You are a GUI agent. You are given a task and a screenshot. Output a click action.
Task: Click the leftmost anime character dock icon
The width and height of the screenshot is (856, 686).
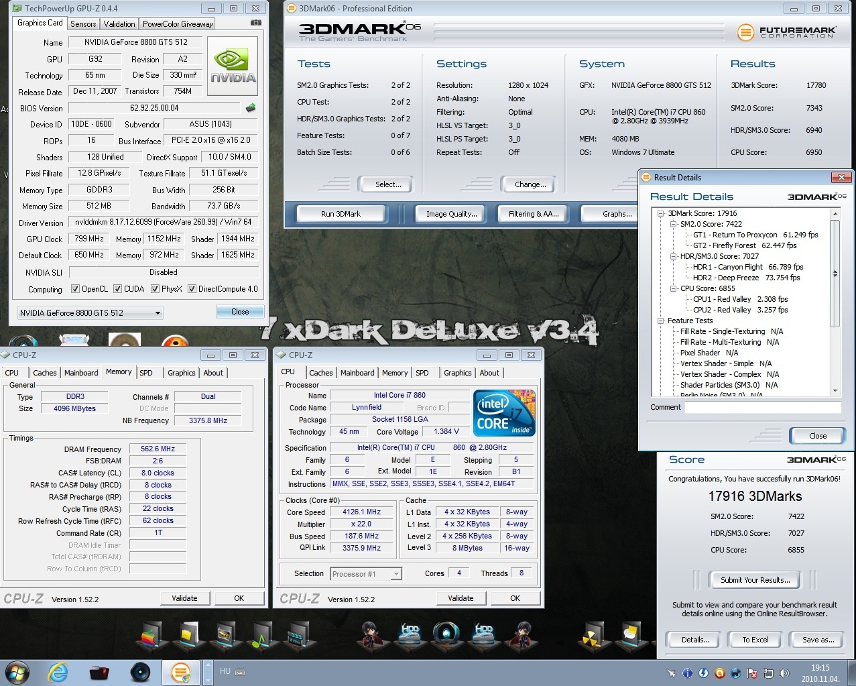(x=369, y=634)
